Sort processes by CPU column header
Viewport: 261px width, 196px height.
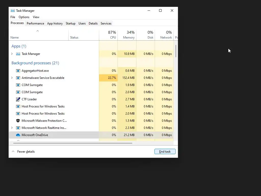[108, 35]
